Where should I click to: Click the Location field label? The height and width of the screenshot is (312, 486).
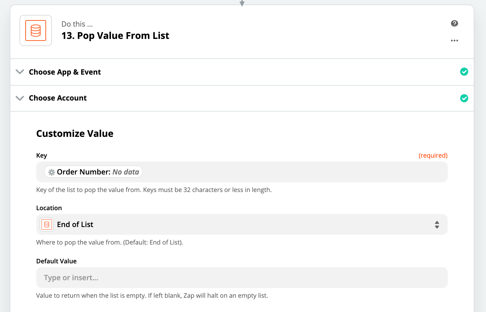(x=49, y=208)
